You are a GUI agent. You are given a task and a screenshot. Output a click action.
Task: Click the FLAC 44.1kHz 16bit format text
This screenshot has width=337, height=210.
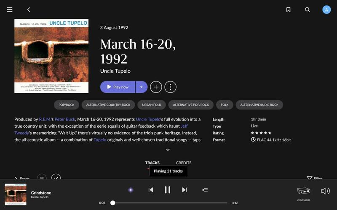click(x=274, y=140)
